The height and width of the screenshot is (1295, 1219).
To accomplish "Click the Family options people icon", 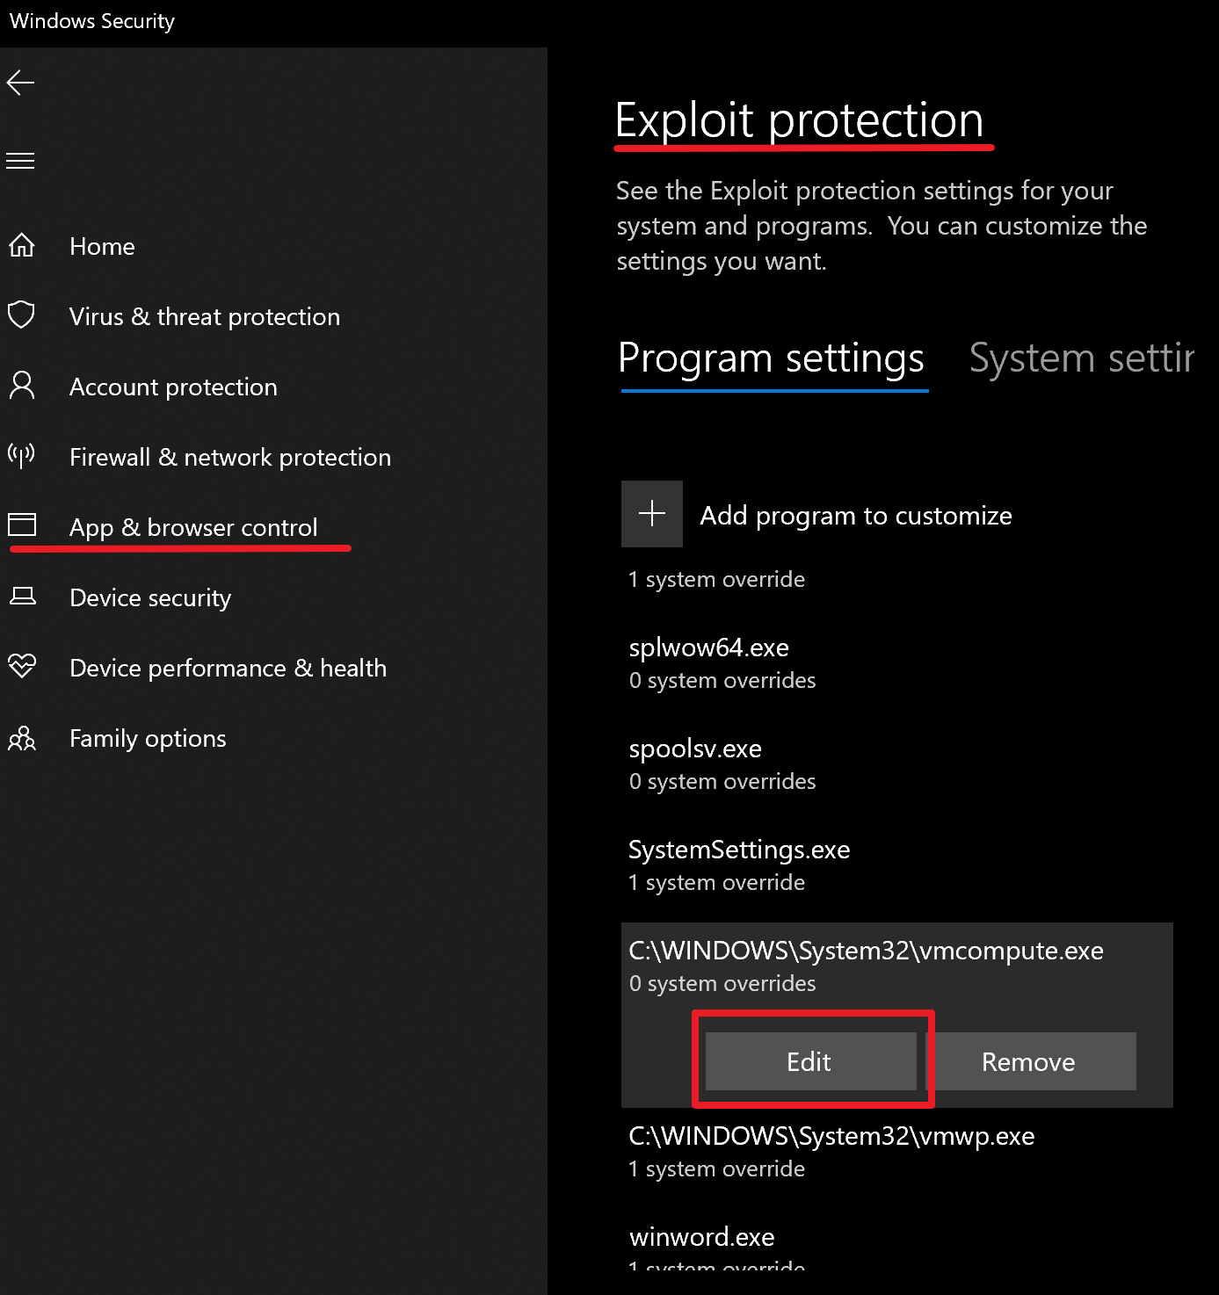I will click(x=22, y=738).
